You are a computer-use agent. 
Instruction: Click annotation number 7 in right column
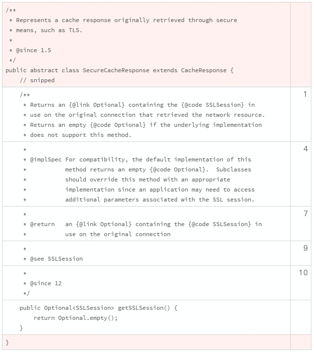pos(304,214)
